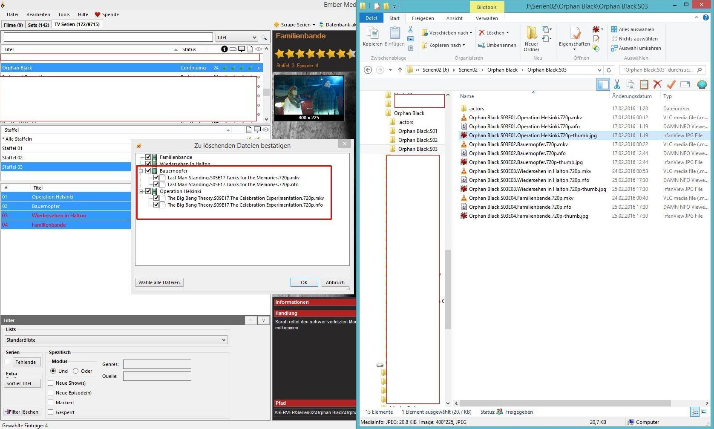The width and height of the screenshot is (714, 429).
Task: Uncheck the Operation Helsinki checkbox in dialog
Action: click(x=148, y=191)
